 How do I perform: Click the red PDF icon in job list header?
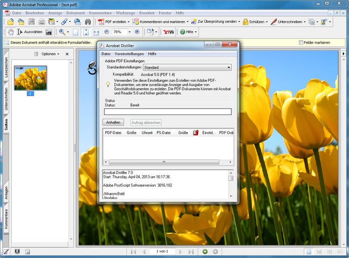(196, 133)
